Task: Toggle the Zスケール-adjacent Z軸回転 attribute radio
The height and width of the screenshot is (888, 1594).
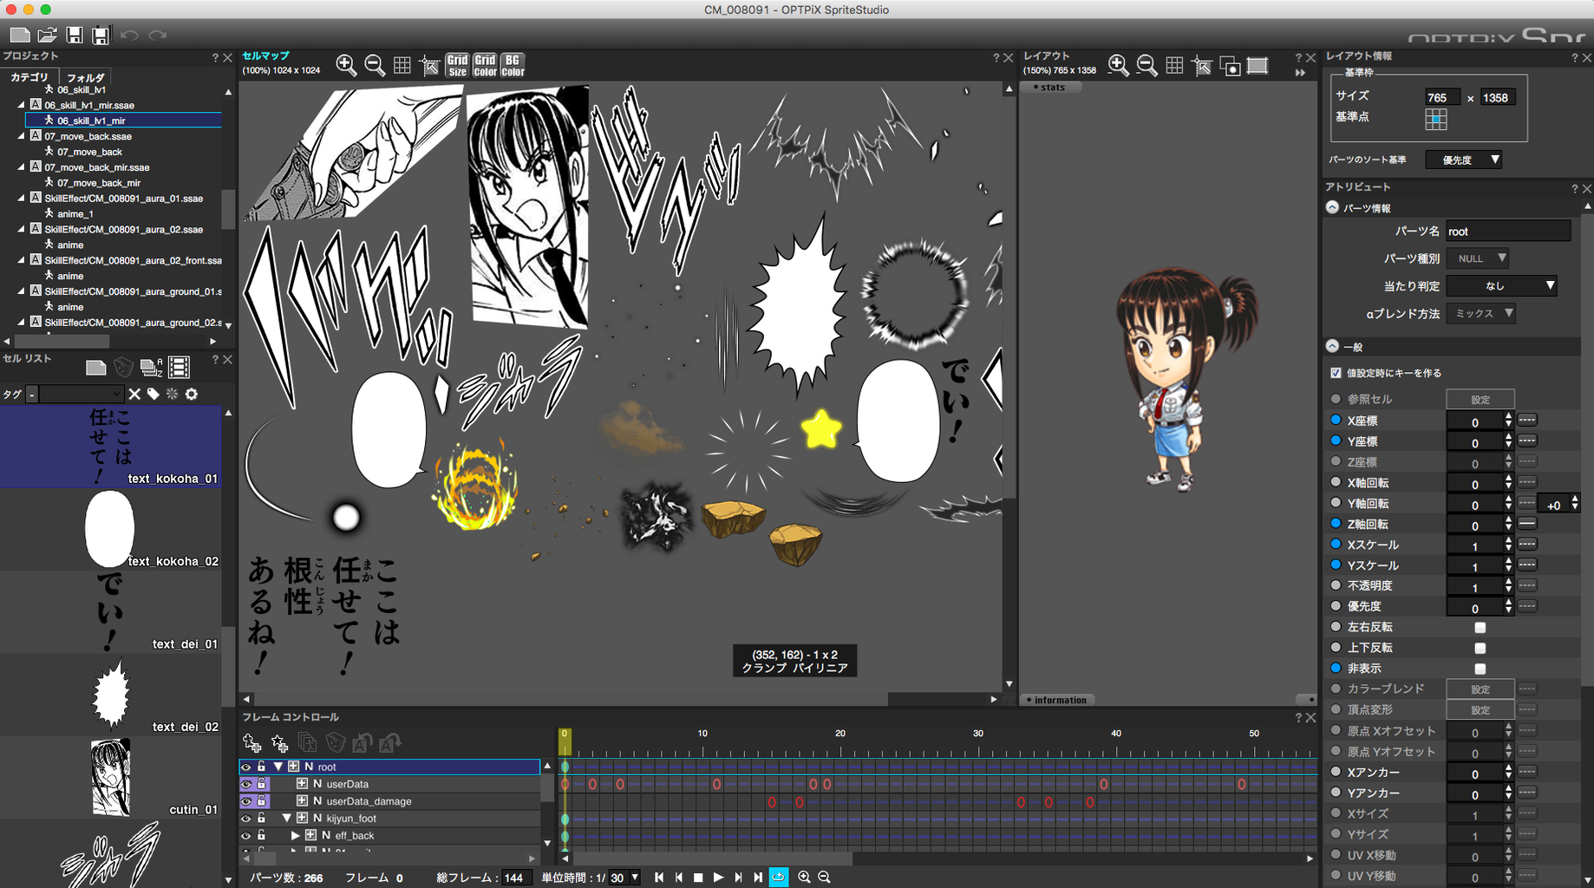Action: 1336,523
